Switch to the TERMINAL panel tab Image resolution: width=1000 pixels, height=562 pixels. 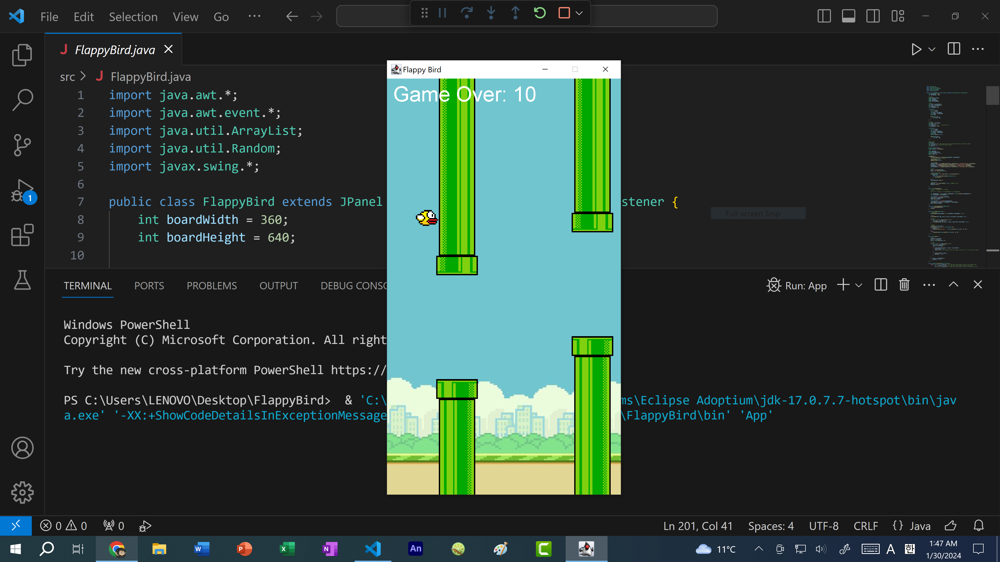[x=88, y=286]
